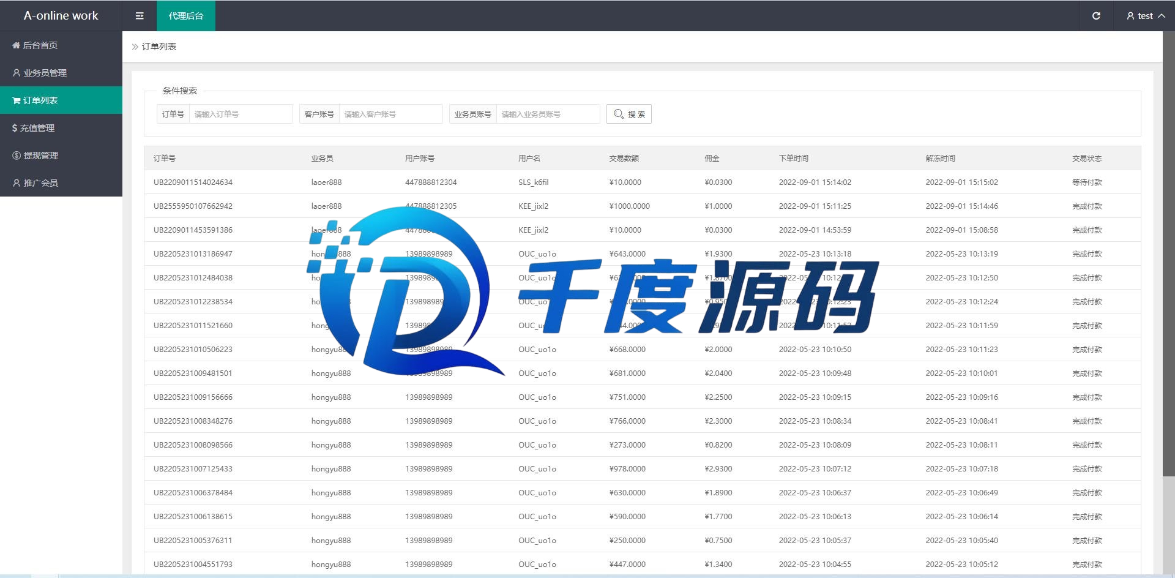Click the amount ¥1000.0000
Image resolution: width=1175 pixels, height=578 pixels.
click(630, 206)
